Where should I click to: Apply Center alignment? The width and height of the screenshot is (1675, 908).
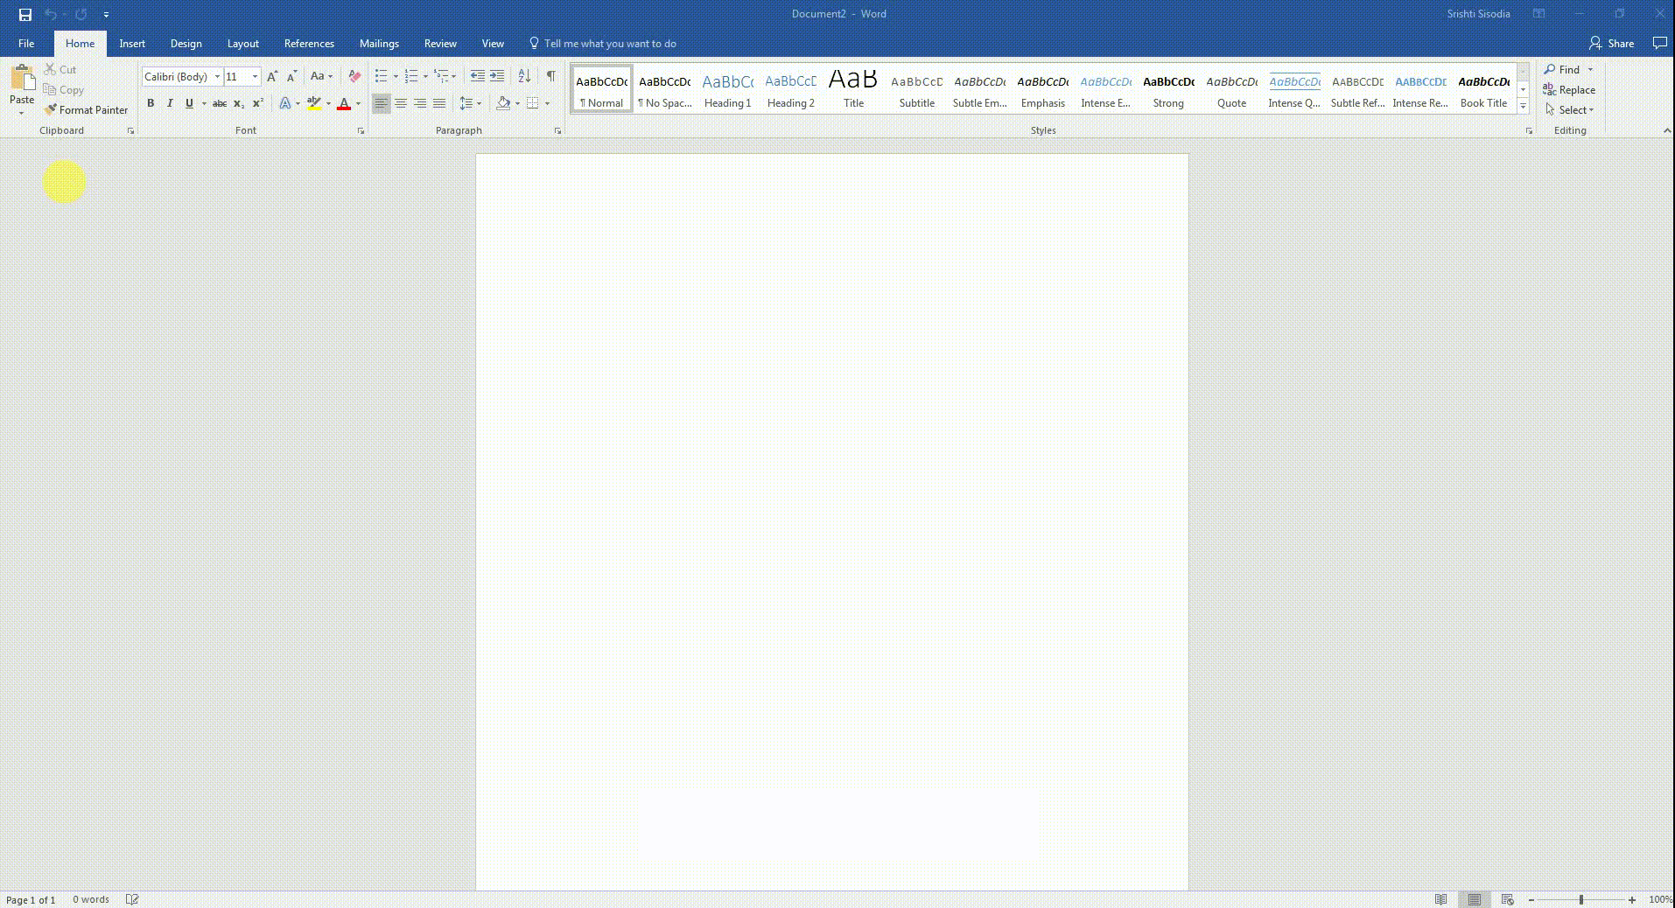point(401,103)
